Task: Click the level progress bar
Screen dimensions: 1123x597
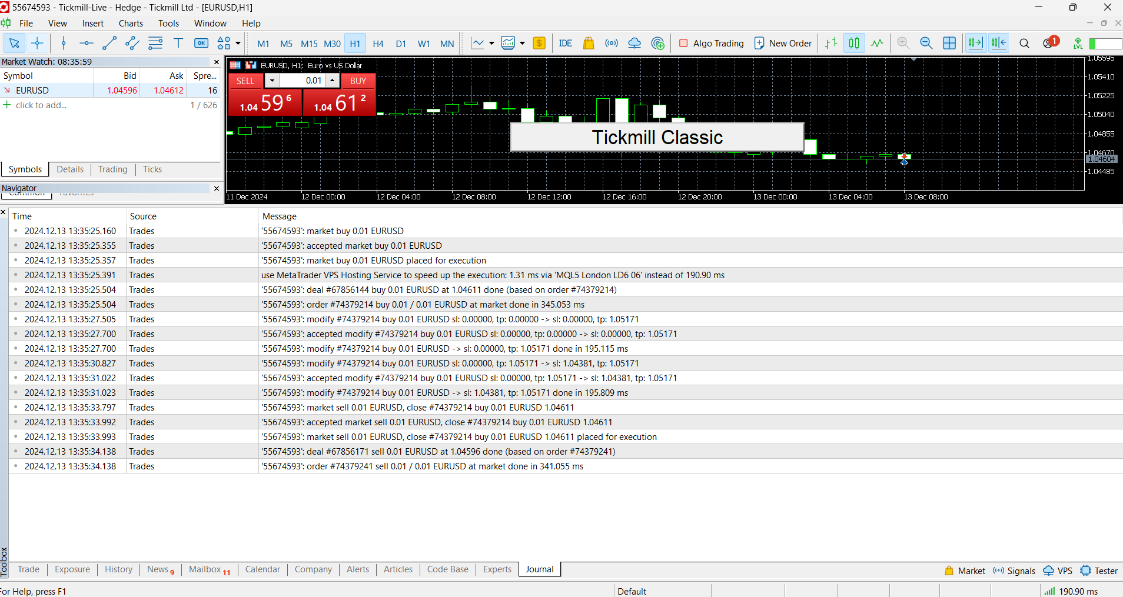Action: 1106,44
